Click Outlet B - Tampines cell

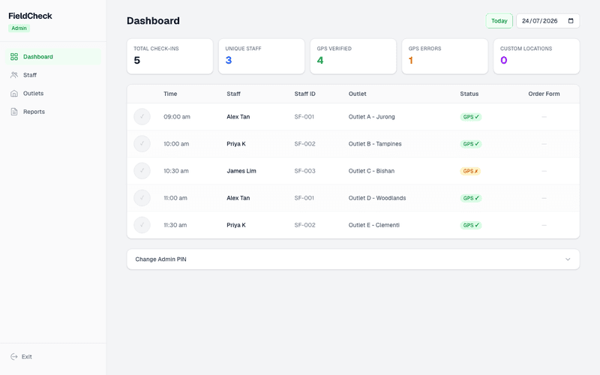[x=375, y=144]
